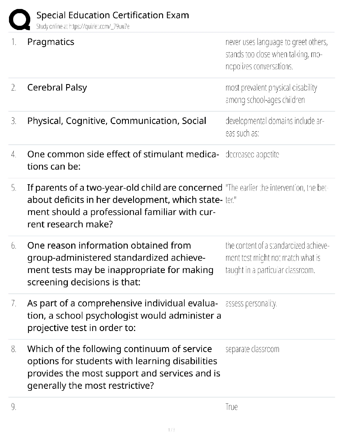Click the Special Education Certification Exam title
Viewport: 343px width, 444px height.
tap(113, 15)
